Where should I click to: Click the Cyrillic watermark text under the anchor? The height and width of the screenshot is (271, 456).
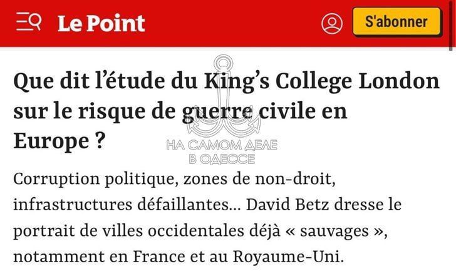point(222,151)
